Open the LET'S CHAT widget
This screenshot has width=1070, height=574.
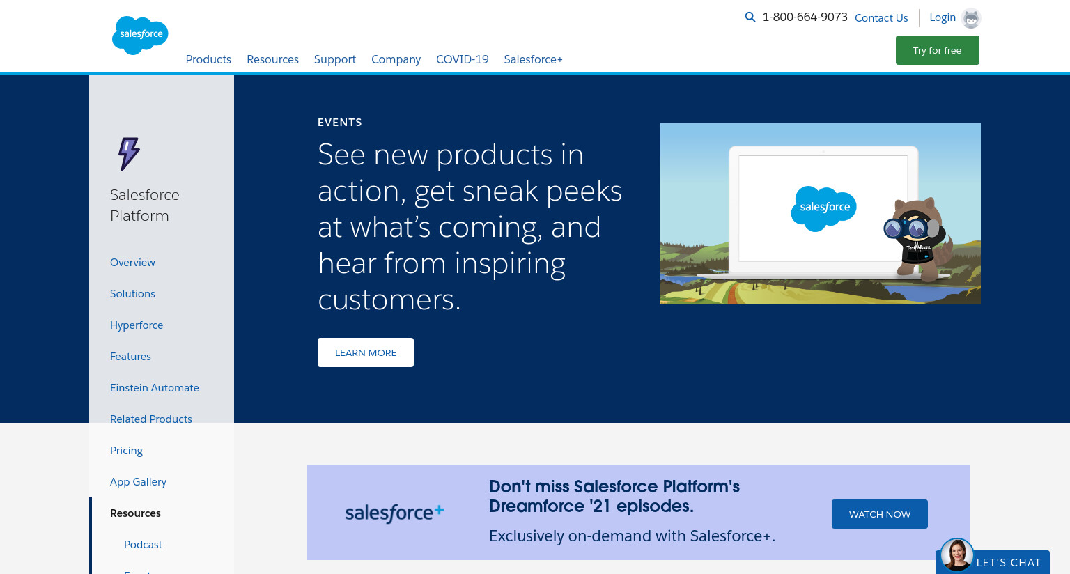[x=993, y=562]
